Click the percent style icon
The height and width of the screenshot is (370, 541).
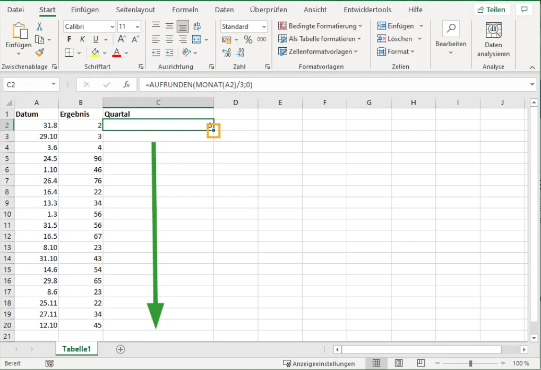tap(248, 39)
